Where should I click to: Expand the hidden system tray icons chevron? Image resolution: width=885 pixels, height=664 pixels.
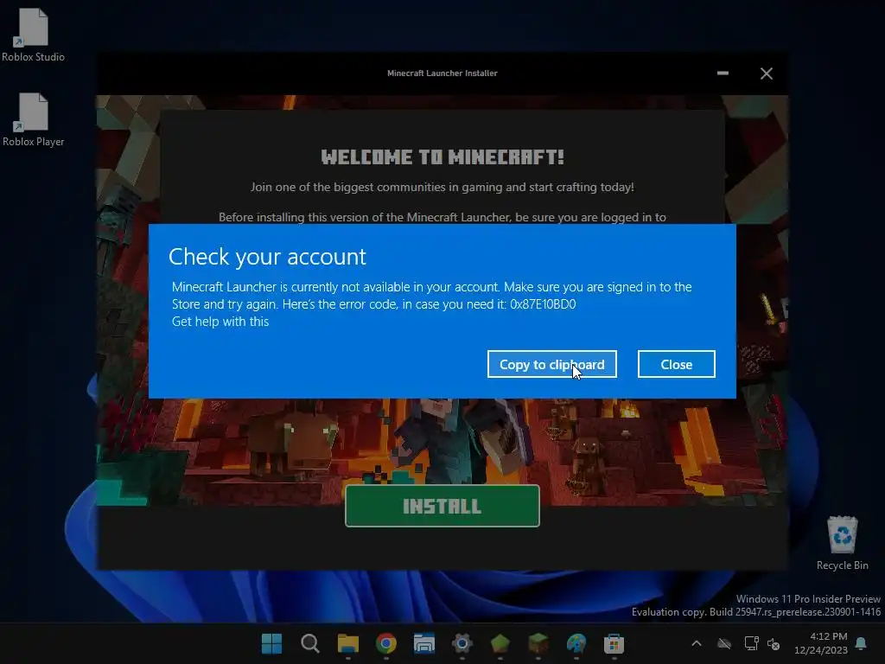coord(697,643)
